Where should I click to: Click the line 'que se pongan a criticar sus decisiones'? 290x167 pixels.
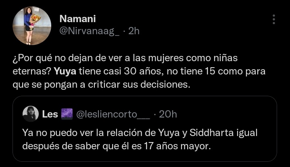[101, 85]
